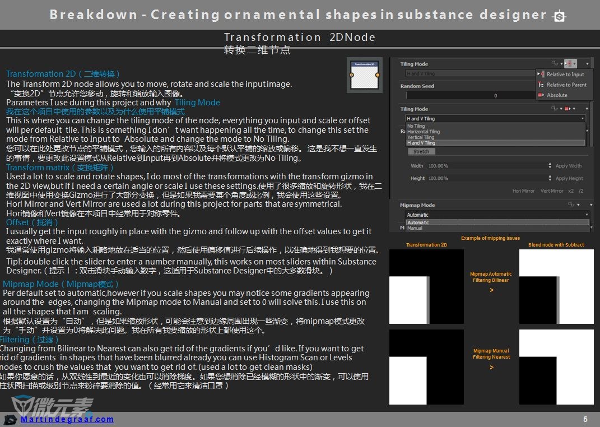Viewport: 600px width, 427px height.
Task: Click the Blend node manual nearest example image
Action: [556, 367]
